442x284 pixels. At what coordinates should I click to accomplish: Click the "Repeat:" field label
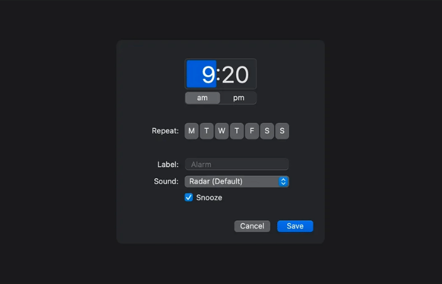(165, 131)
